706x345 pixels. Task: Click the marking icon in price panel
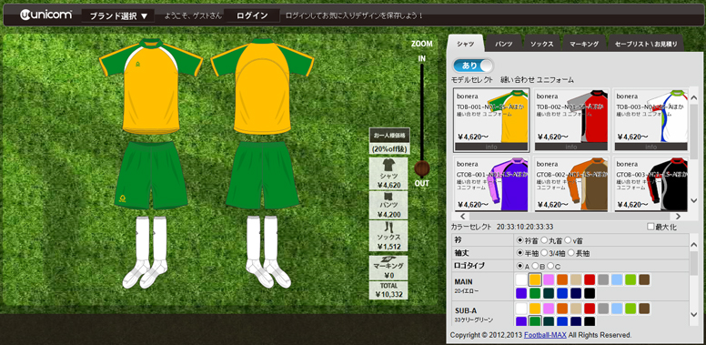(388, 259)
